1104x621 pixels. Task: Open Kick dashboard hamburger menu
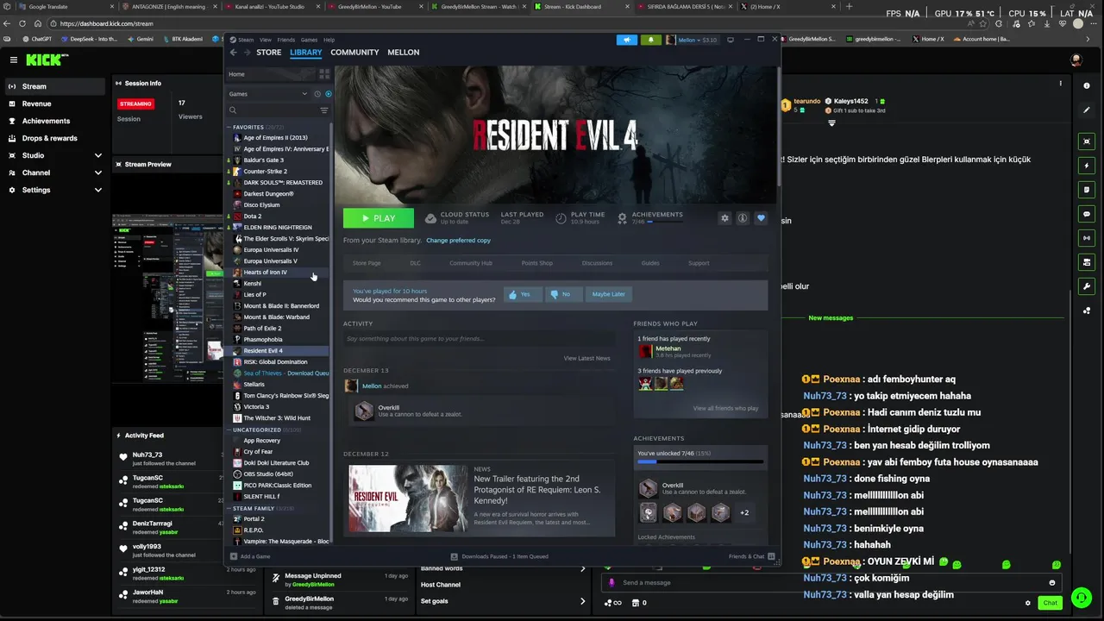14,60
